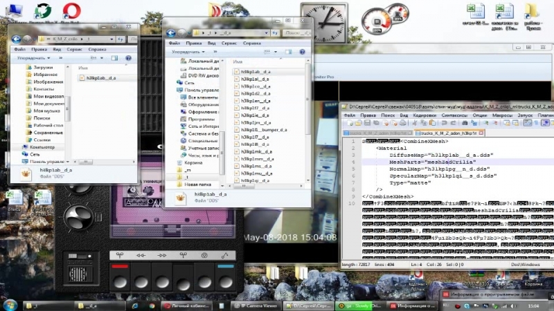
Task: Click the Copy icon in Notepad++ toolbar
Action: pos(423,123)
